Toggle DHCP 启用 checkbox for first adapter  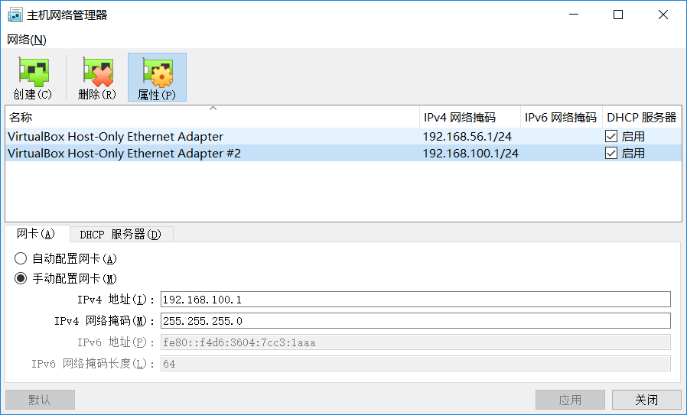tap(611, 137)
